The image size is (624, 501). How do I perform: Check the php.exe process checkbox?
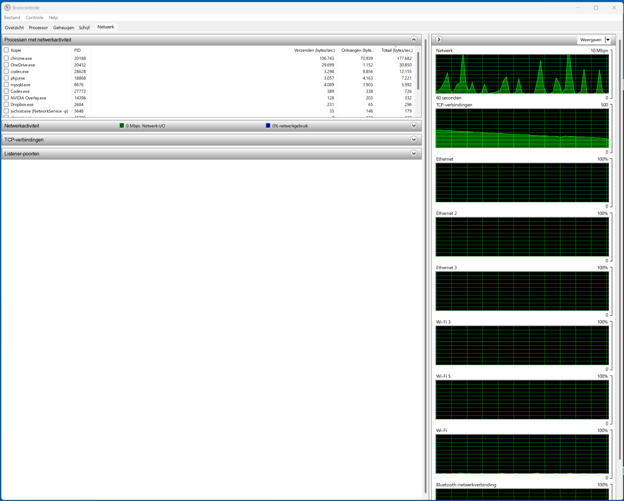pos(6,78)
